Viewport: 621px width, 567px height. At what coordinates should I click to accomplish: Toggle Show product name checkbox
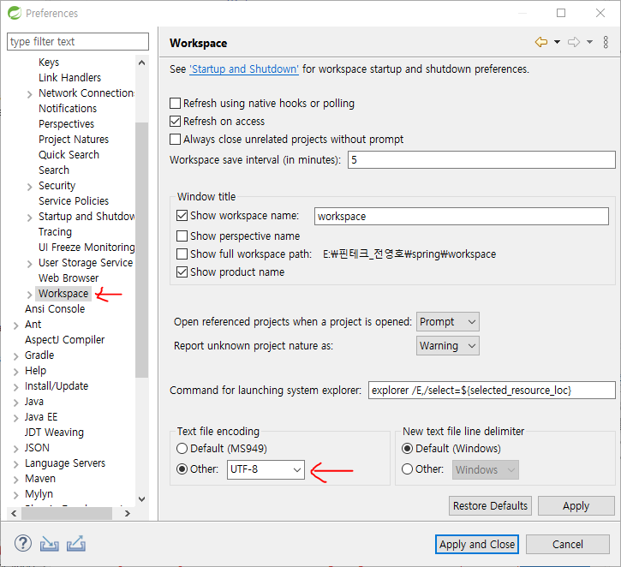click(x=182, y=272)
